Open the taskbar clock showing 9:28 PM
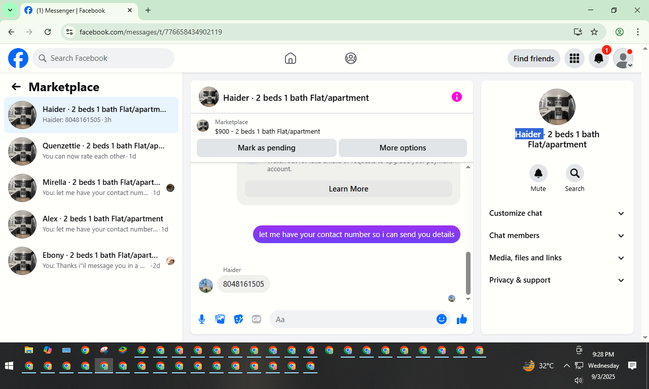Viewport: 649px width, 389px height. pos(603,366)
